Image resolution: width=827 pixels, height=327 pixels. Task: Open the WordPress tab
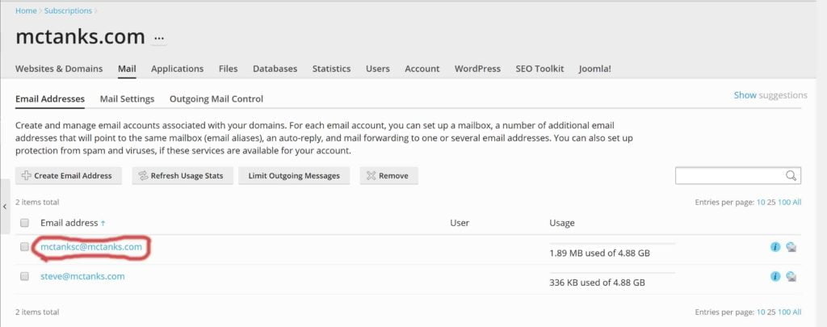coord(477,69)
